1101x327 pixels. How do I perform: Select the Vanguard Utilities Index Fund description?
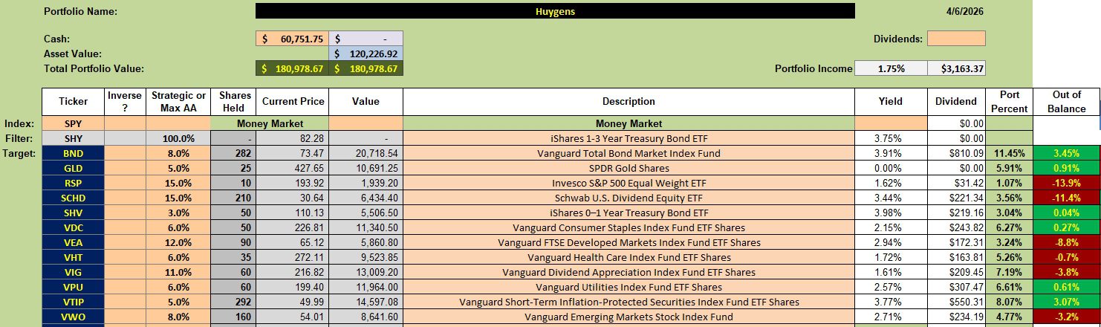[x=629, y=287]
